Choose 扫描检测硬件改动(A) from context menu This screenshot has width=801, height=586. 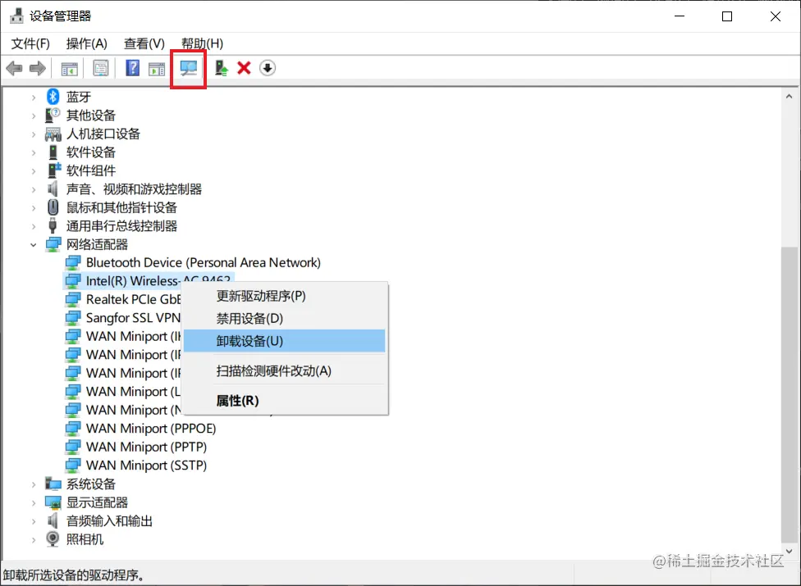pos(284,370)
